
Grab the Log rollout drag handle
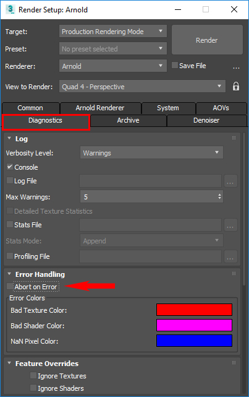234,137
